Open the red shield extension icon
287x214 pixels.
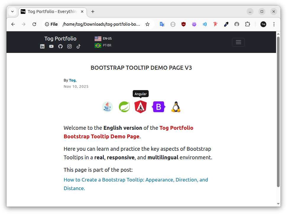click(183, 24)
